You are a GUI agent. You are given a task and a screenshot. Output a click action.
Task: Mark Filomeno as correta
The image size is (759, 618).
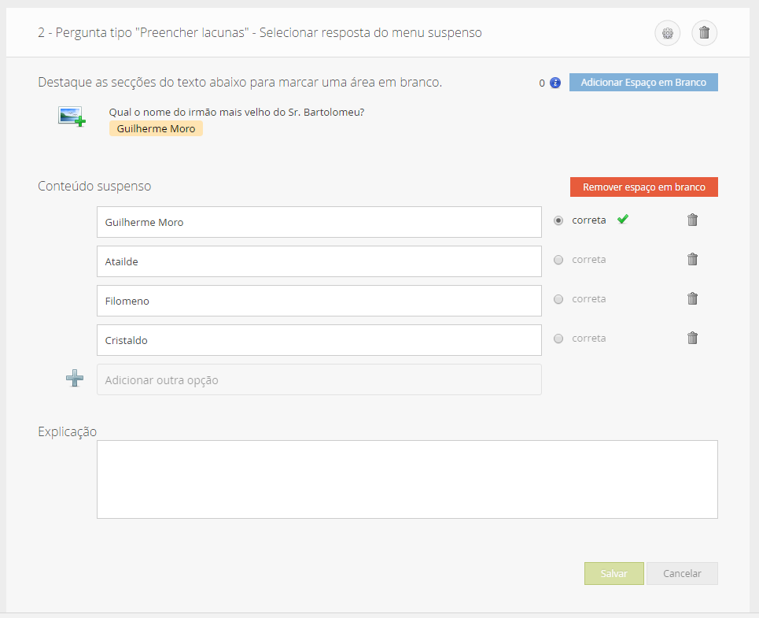coord(558,299)
